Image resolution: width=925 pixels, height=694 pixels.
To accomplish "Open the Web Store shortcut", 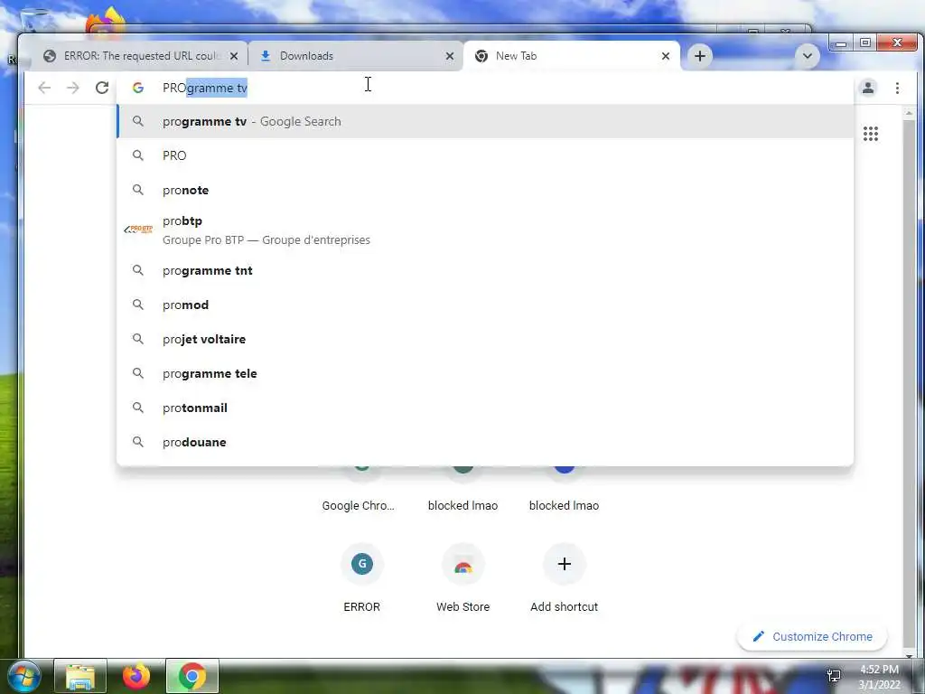I will [463, 578].
